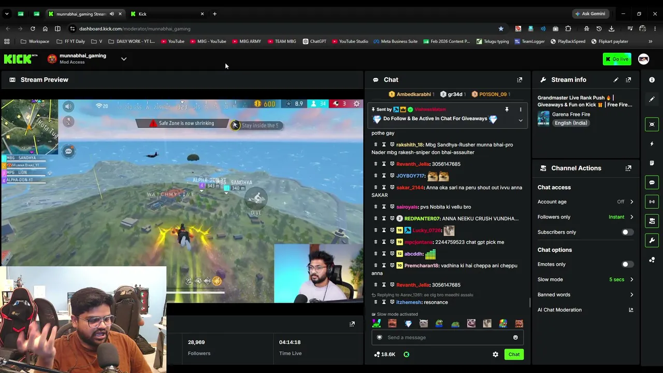Viewport: 663px width, 373px height.
Task: Timeout user JOYBOY717 with hourglass icon
Action: [x=384, y=176]
